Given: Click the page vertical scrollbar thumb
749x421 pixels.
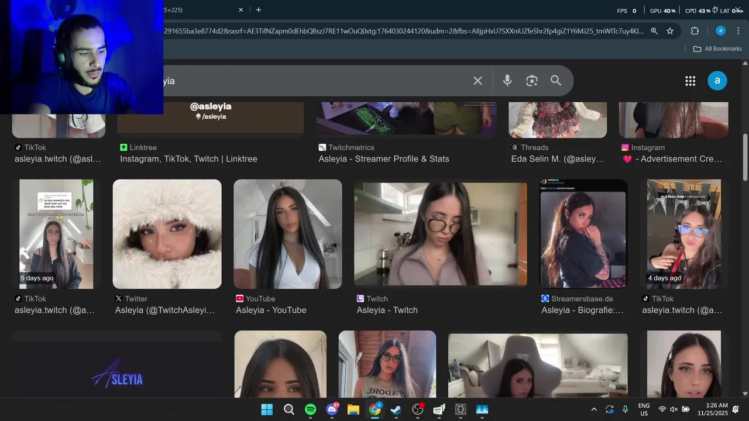Looking at the screenshot, I should (745, 157).
